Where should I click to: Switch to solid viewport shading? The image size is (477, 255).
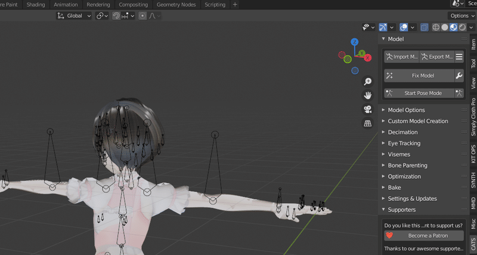pos(445,27)
